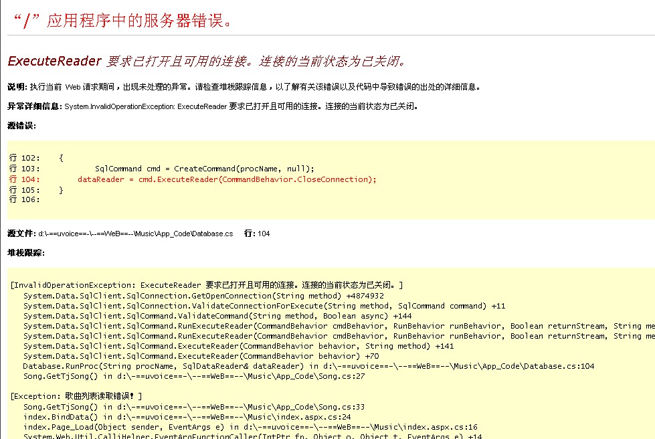Click the "源错误:" label
Image resolution: width=655 pixels, height=439 pixels.
tap(21, 126)
